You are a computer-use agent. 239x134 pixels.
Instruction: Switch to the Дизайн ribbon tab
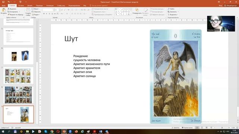point(30,6)
